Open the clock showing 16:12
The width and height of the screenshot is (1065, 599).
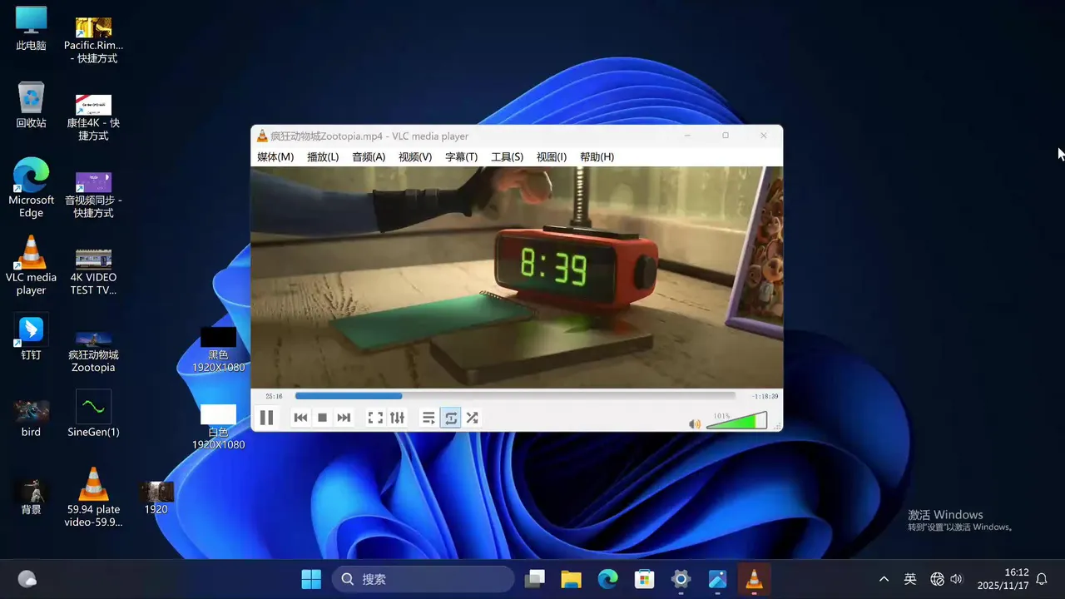pyautogui.click(x=1003, y=579)
